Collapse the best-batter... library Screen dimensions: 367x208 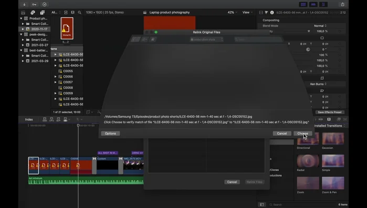click(21, 50)
